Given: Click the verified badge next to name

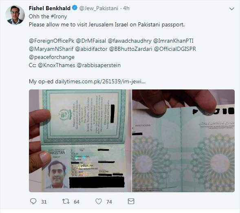Looking at the screenshot, I should 75,8.
